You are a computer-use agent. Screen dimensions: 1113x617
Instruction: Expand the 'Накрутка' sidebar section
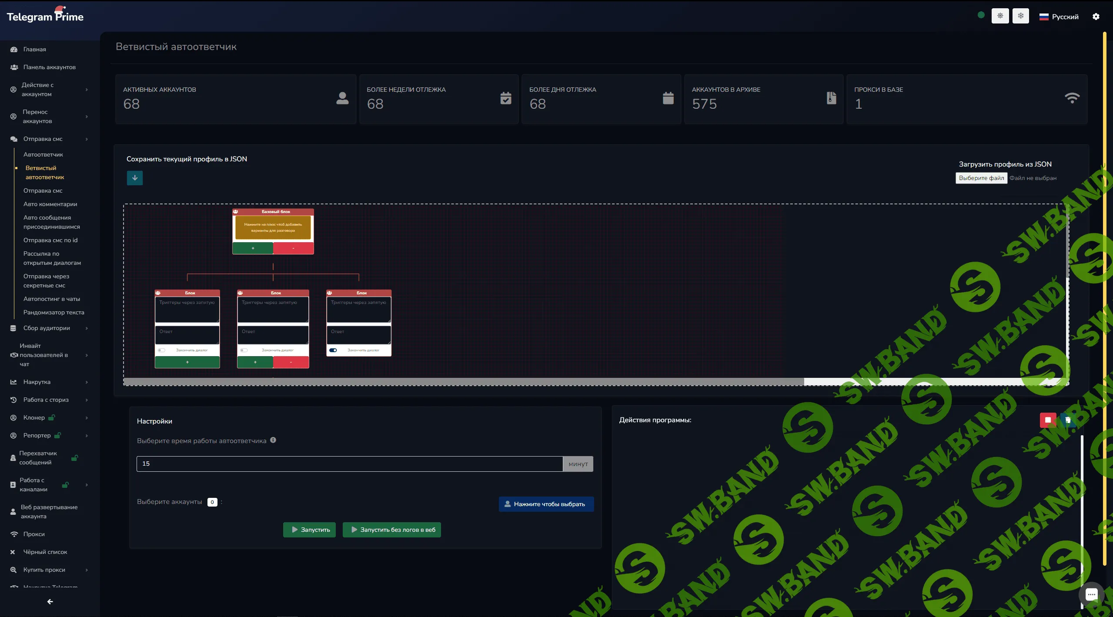point(37,382)
